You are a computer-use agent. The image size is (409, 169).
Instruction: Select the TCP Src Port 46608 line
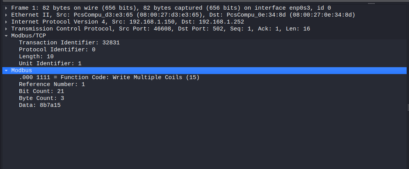[x=160, y=29]
